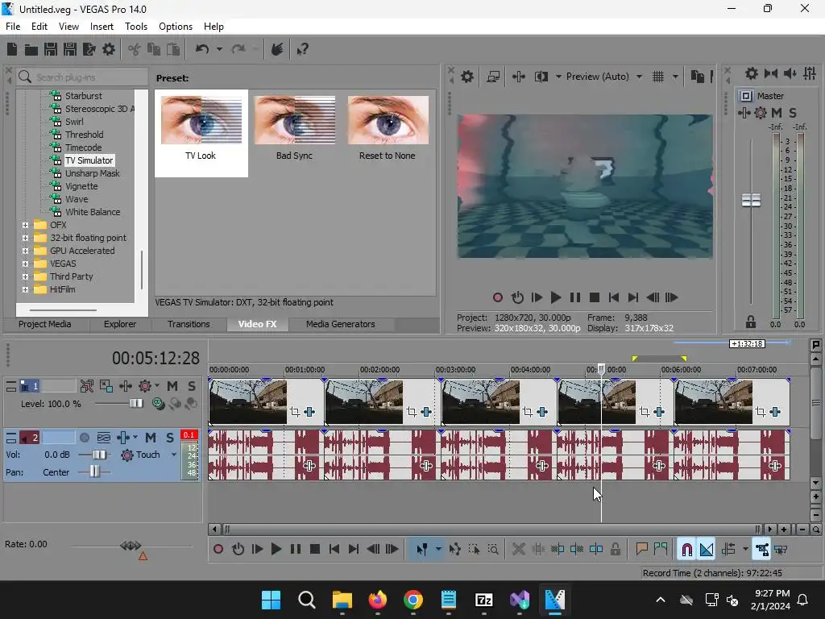This screenshot has height=619, width=825.
Task: Select the White Balance plug-in
Action: click(x=93, y=212)
